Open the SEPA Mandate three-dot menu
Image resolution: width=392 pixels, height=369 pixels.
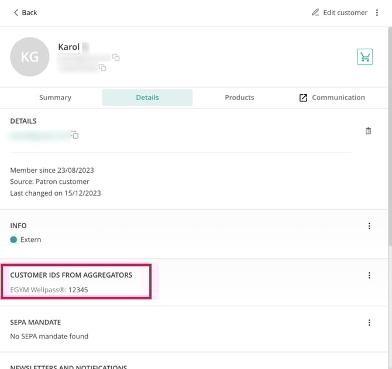tap(369, 323)
